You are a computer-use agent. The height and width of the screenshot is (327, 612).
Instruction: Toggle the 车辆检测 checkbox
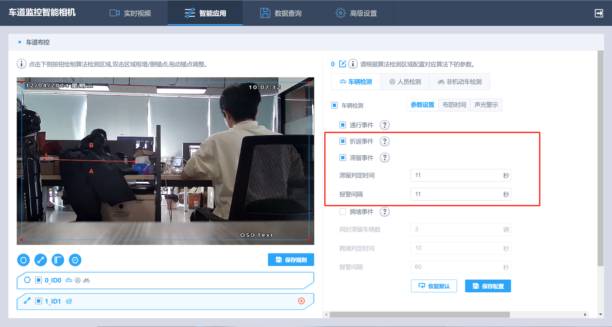coord(334,105)
